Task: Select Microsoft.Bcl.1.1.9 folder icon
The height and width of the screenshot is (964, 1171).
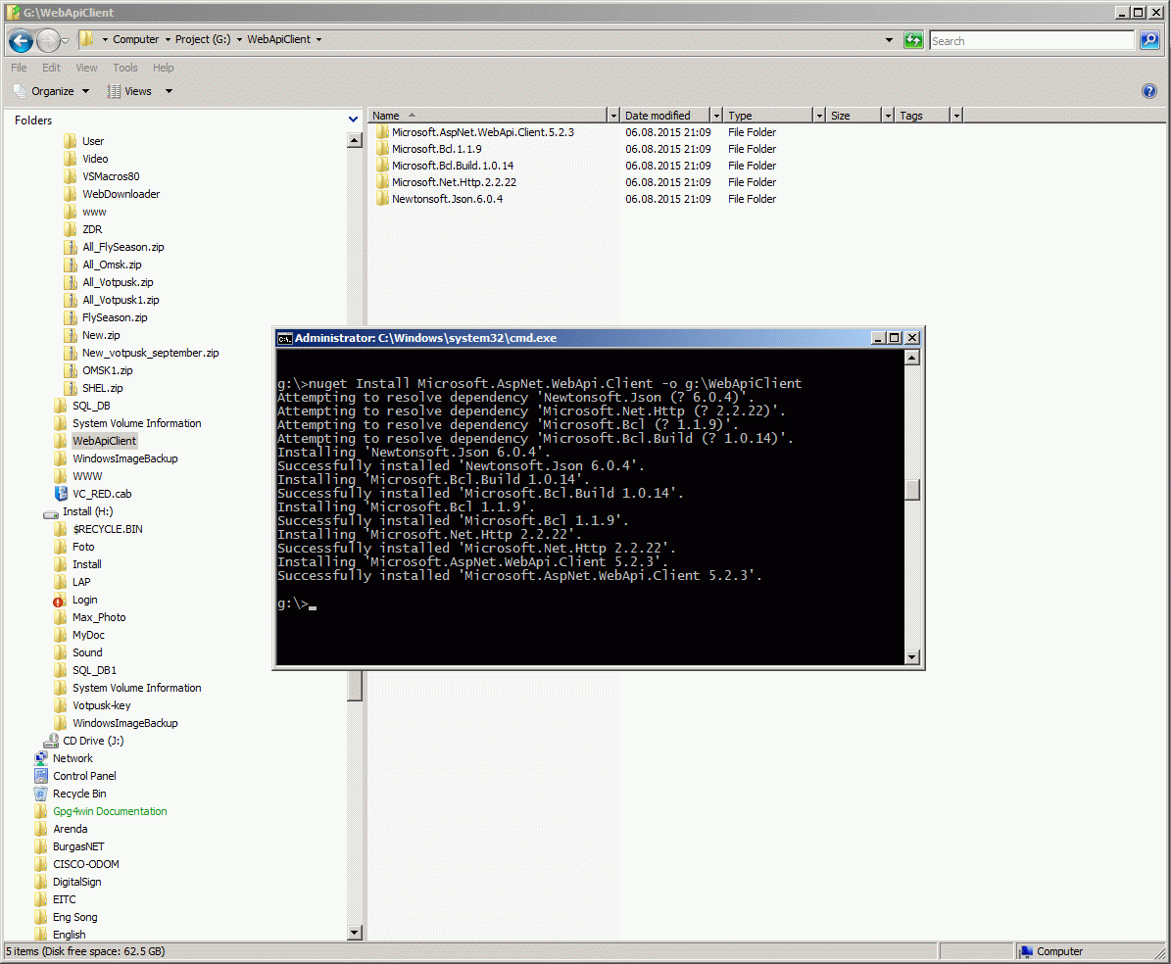Action: click(x=382, y=149)
